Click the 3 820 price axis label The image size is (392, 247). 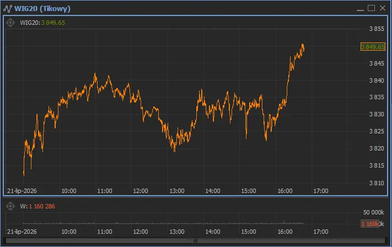point(377,148)
